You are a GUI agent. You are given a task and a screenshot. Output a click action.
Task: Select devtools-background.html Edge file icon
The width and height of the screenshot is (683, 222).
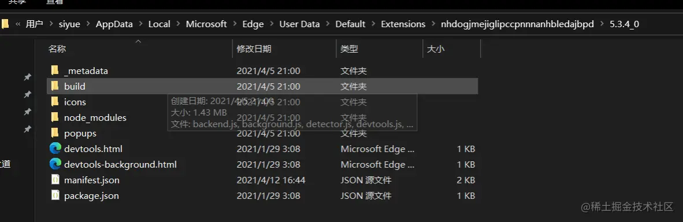(x=55, y=164)
